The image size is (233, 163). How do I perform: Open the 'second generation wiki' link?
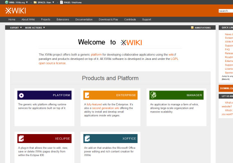click(105, 108)
